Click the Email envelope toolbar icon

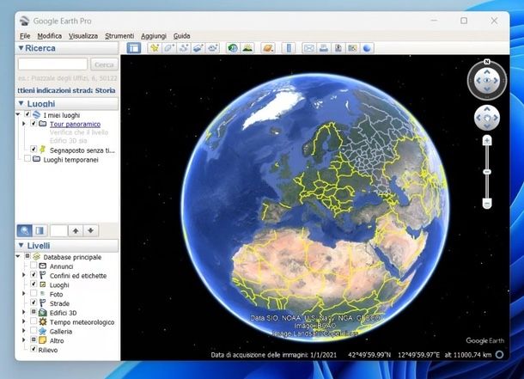pos(308,48)
